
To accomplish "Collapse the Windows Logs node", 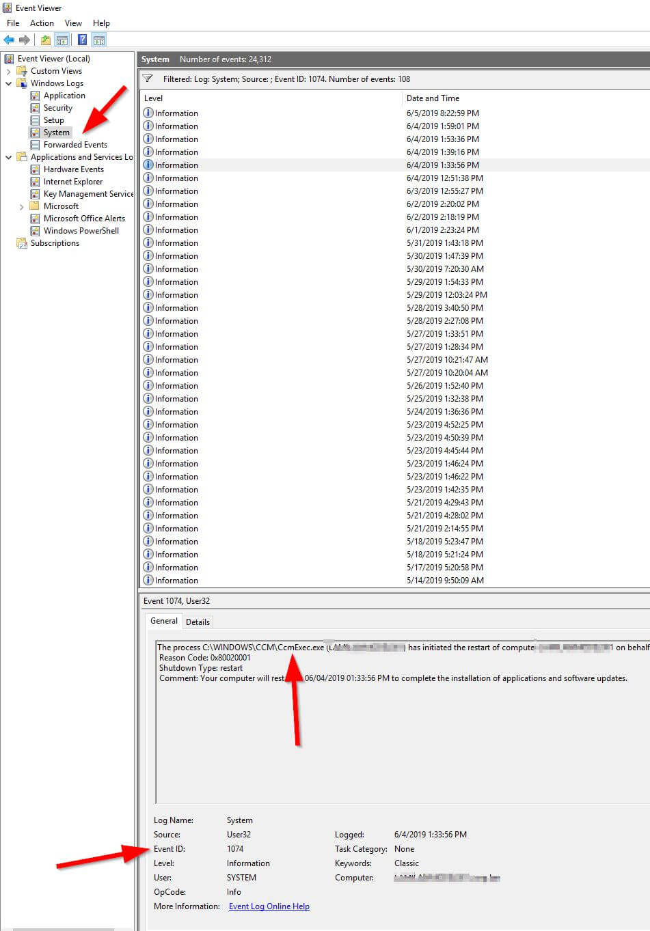I will [x=9, y=83].
